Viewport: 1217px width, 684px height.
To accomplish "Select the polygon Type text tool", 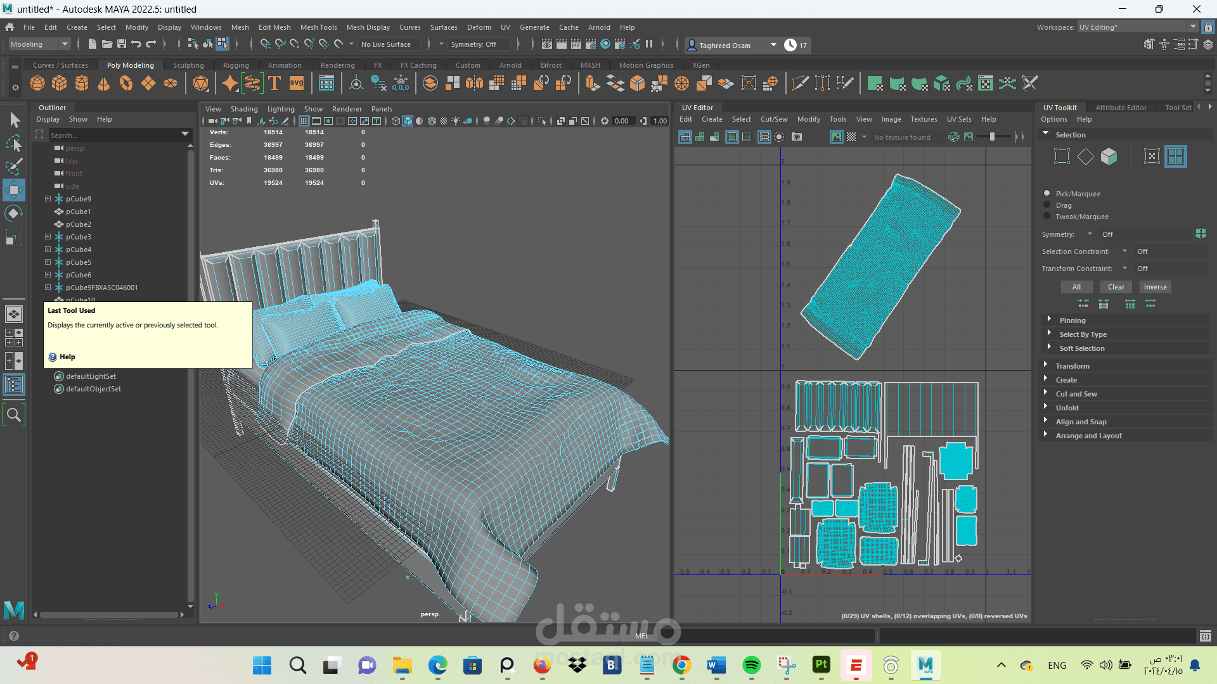I will coord(274,83).
